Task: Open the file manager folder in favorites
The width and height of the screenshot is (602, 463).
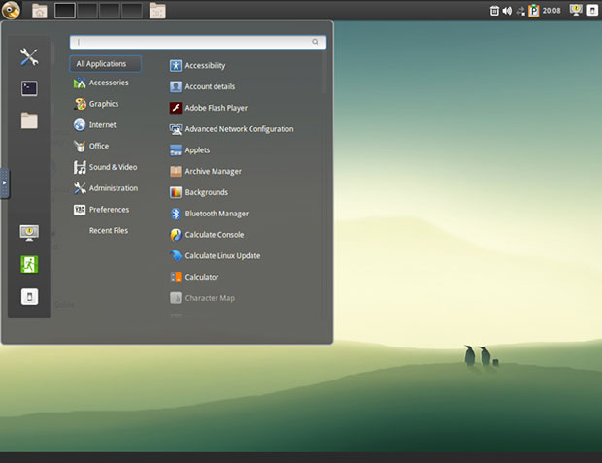Action: tap(29, 120)
